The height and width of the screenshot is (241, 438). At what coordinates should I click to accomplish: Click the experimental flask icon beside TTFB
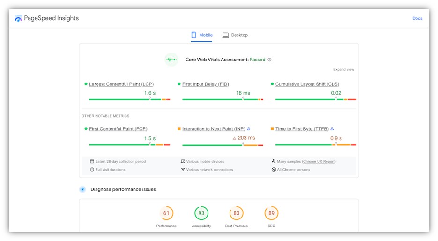332,129
